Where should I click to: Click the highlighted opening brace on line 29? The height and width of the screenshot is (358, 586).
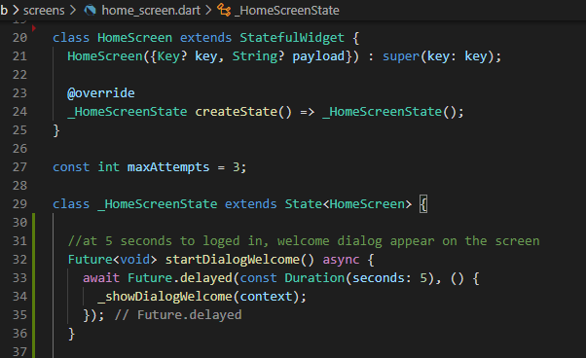[423, 204]
